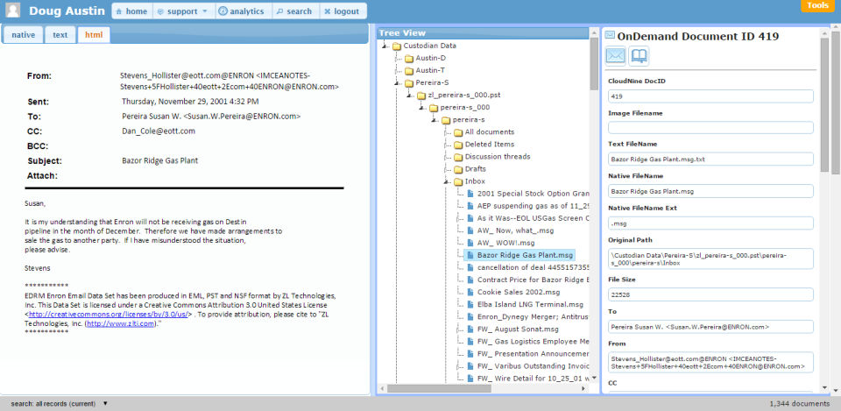Screen dimensions: 841x411
Task: Switch to the text tab
Action: click(x=60, y=35)
